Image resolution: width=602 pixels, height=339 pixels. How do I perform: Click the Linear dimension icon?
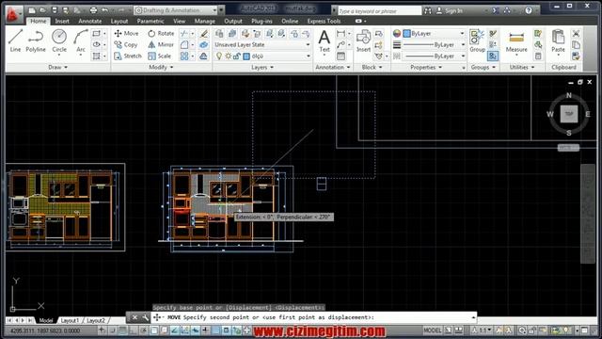[x=341, y=34]
